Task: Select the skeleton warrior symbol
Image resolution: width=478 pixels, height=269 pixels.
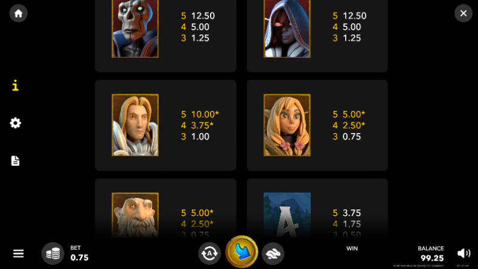Action: 135,29
